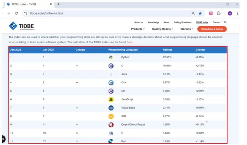Click the TIOBE favicon on the tab
The height and width of the screenshot is (145, 247).
pyautogui.click(x=8, y=4)
